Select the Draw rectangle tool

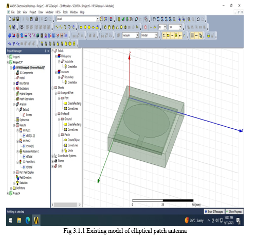pyautogui.click(x=81, y=27)
